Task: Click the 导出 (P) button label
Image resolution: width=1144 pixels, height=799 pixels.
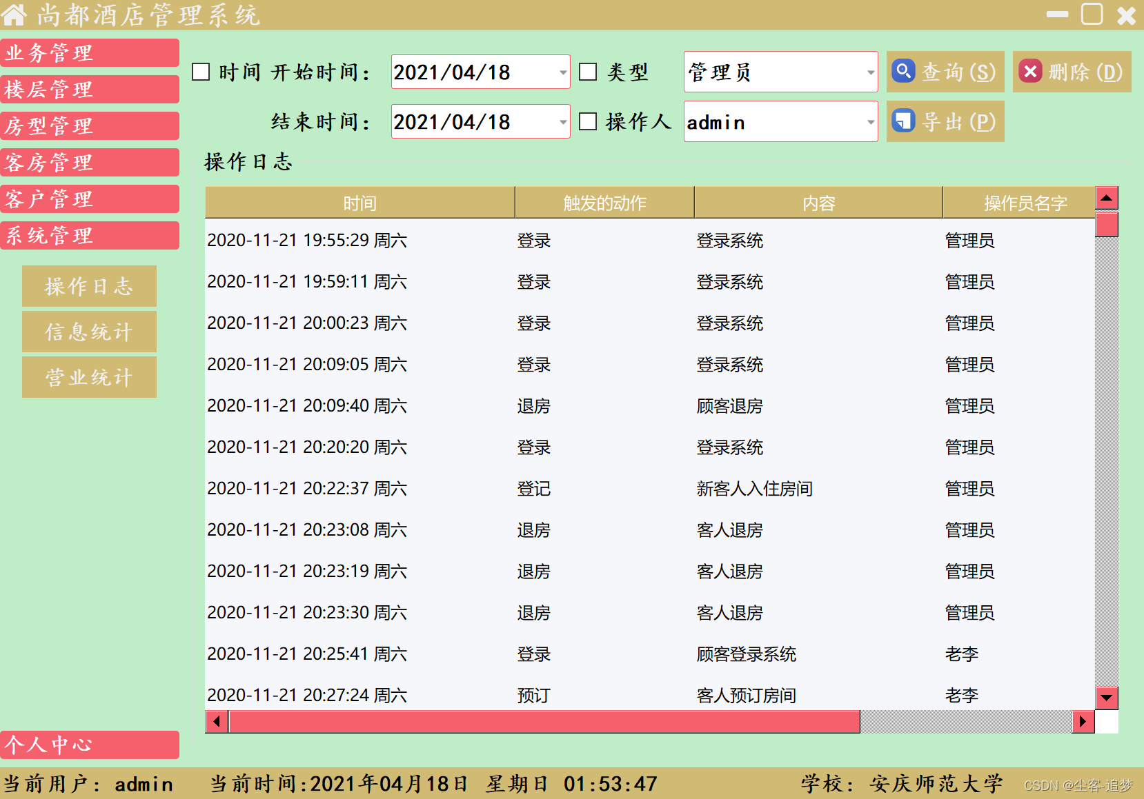Action: [959, 121]
